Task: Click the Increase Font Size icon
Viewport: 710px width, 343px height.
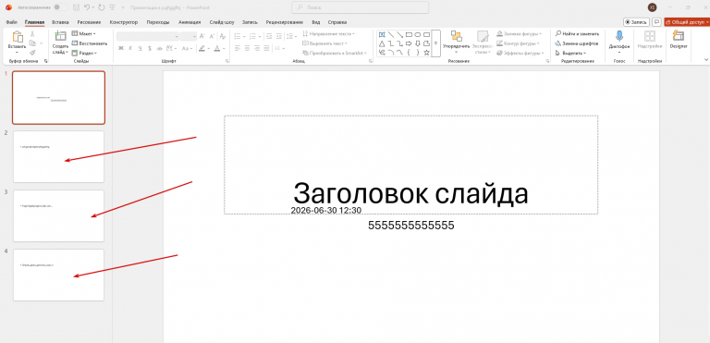Action: (x=202, y=36)
